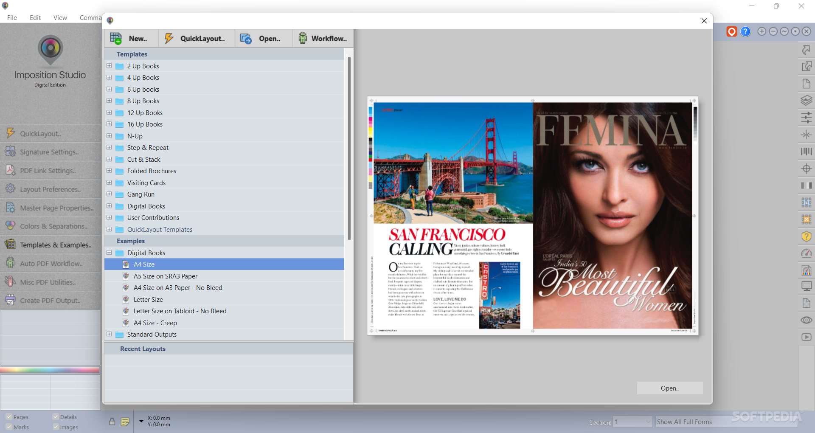The height and width of the screenshot is (433, 815).
Task: Expand the 4 Up Books folder
Action: [109, 77]
